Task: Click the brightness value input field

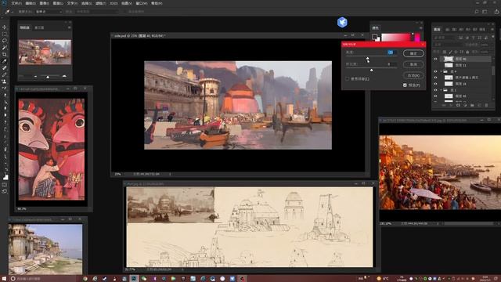Action: tap(391, 52)
